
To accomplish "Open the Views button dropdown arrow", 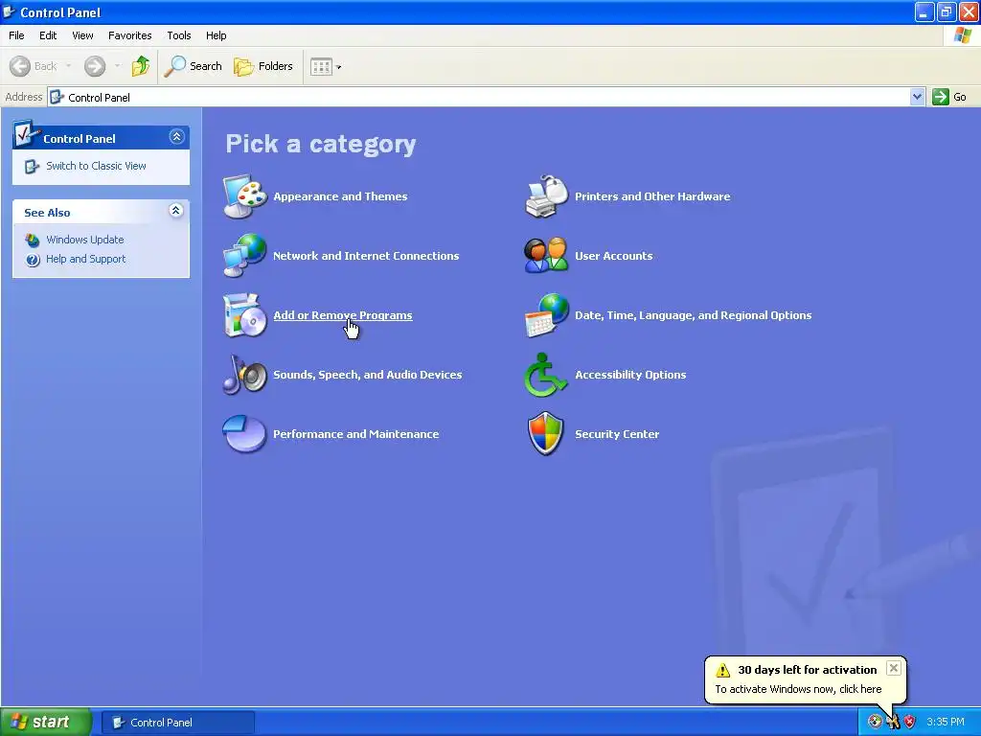I will [x=338, y=67].
